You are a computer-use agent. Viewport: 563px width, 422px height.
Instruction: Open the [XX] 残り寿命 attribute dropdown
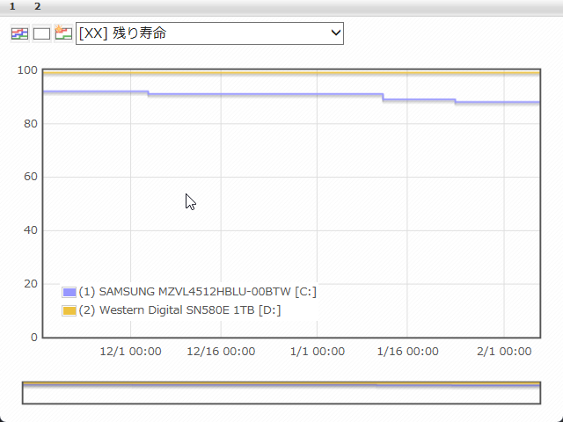coord(209,33)
